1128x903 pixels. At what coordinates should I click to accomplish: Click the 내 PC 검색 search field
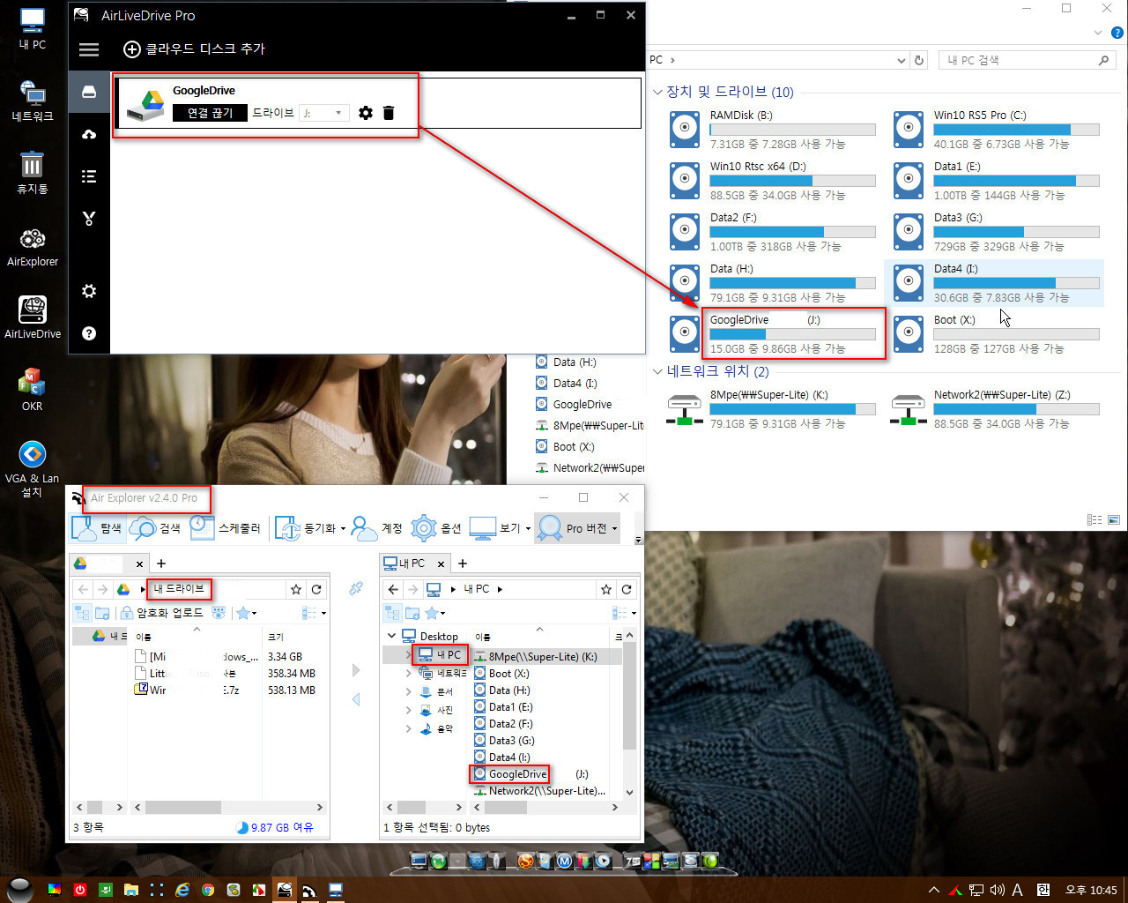click(1027, 60)
